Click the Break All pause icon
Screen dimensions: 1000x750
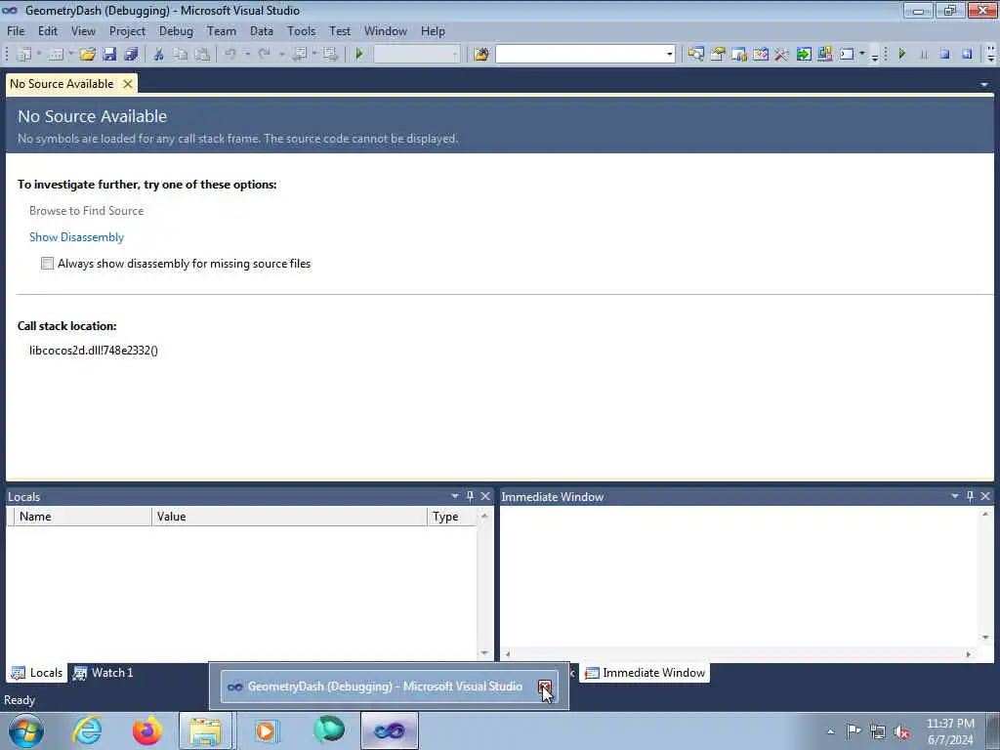coord(924,55)
